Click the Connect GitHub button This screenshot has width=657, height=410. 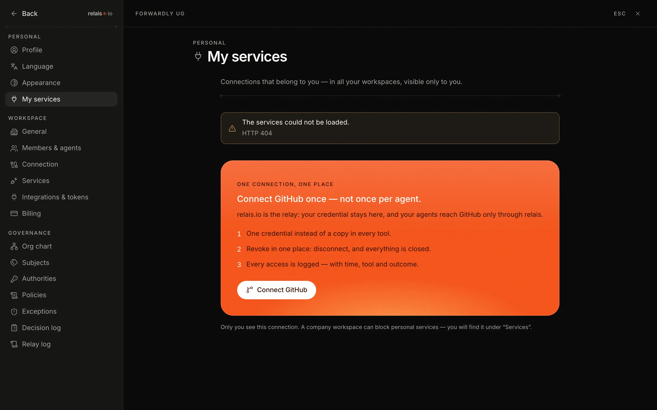click(x=276, y=290)
